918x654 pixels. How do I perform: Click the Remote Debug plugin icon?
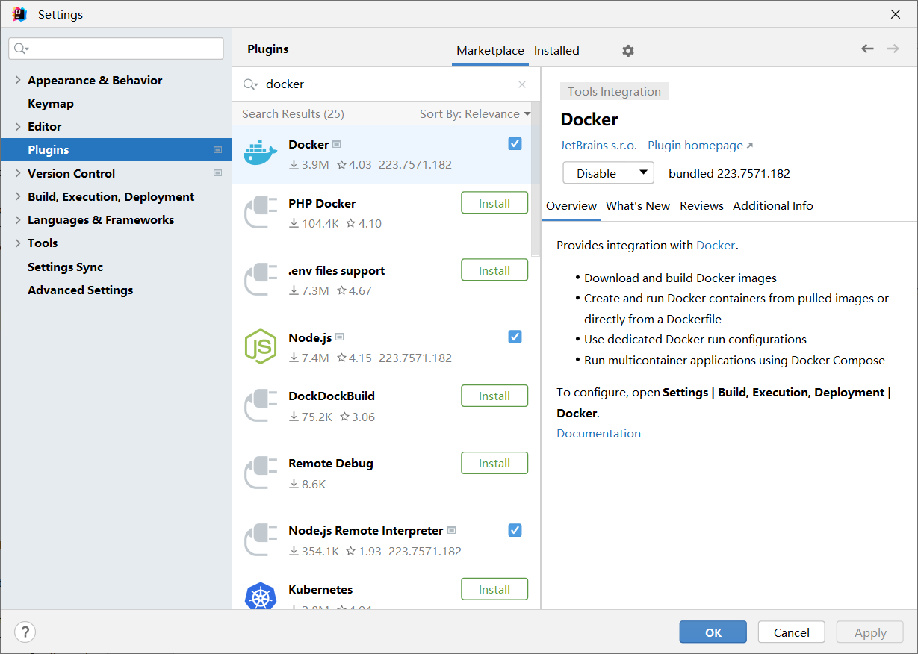261,472
